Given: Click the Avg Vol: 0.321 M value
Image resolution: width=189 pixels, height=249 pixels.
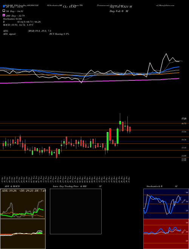Looking at the screenshot, I should 121,7.
